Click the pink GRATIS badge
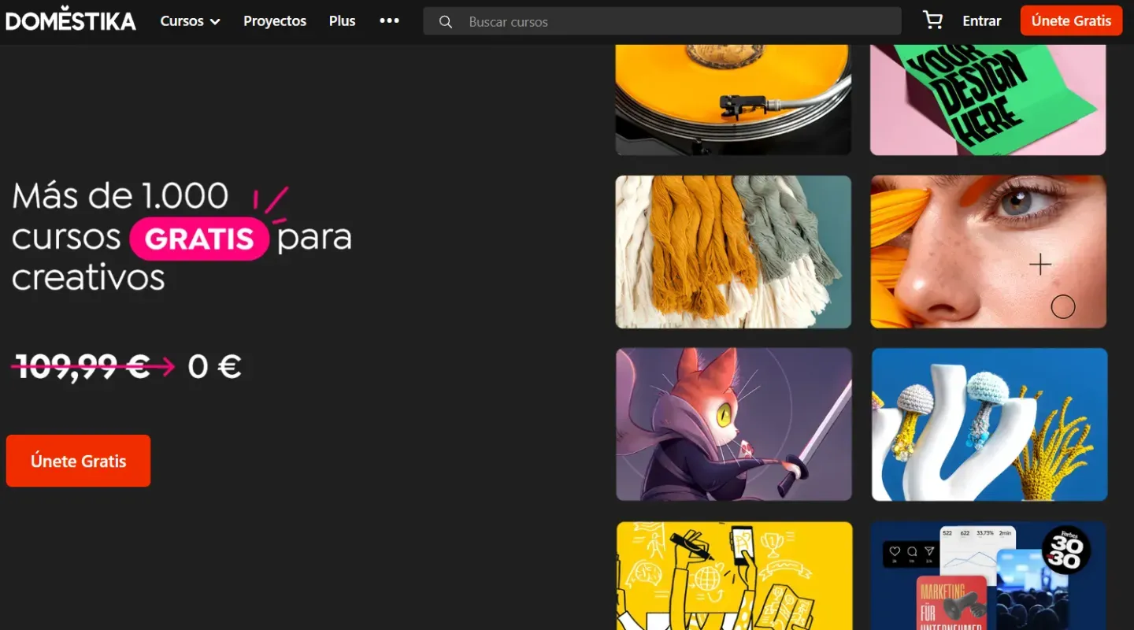Viewport: 1134px width, 630px height. click(x=199, y=239)
